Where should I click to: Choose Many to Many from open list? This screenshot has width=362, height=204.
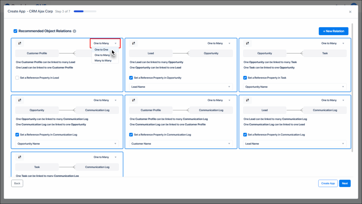tap(105, 60)
